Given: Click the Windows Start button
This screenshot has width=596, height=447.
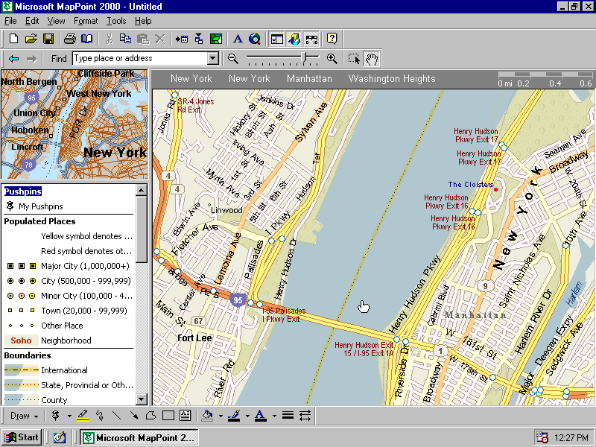Looking at the screenshot, I should 22,437.
